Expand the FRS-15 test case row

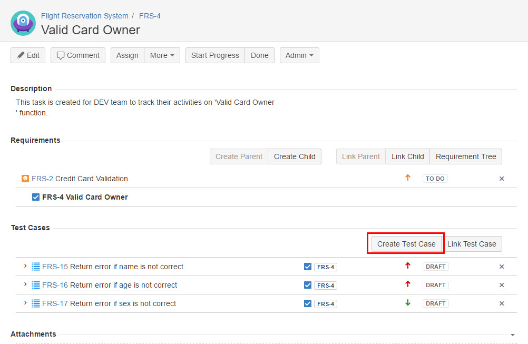point(25,266)
